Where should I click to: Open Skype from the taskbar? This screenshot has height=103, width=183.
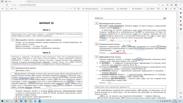[21, 101]
